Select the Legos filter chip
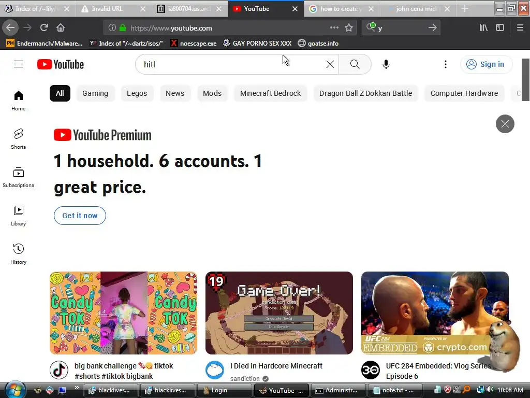The image size is (530, 398). [137, 93]
